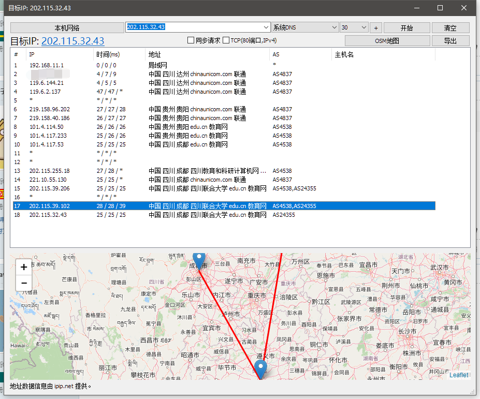480x399 pixels.
Task: Select hop 3 row 119.6.144.21
Action: pos(224,83)
